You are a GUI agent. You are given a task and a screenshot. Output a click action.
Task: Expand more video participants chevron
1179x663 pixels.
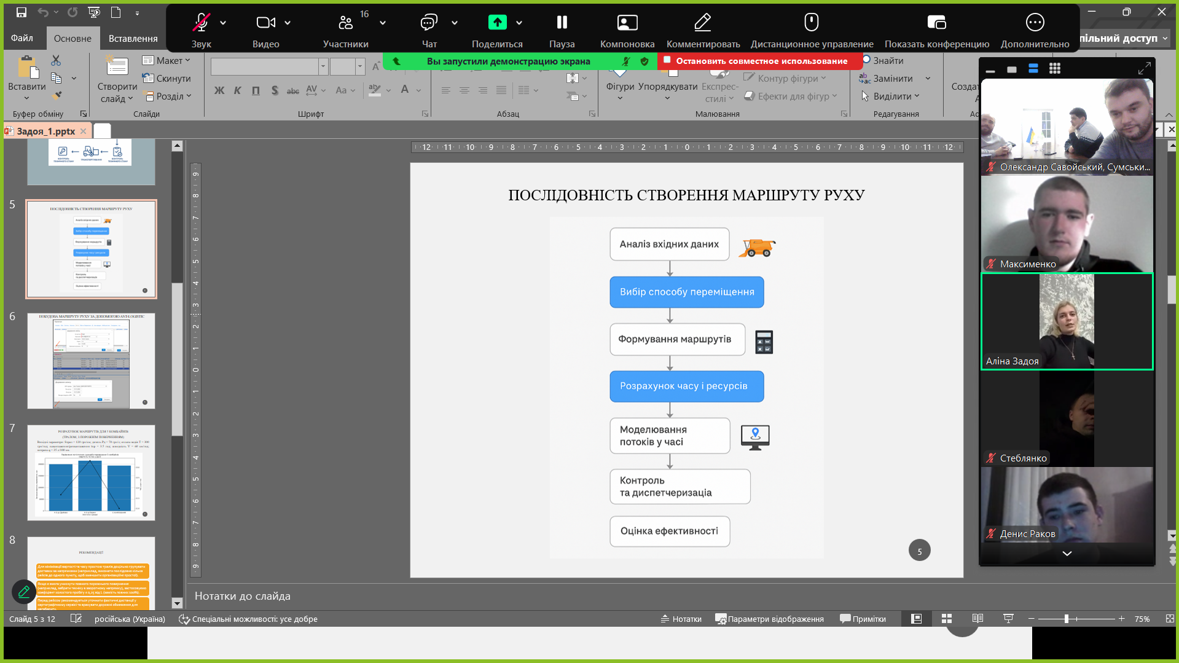click(x=1067, y=553)
